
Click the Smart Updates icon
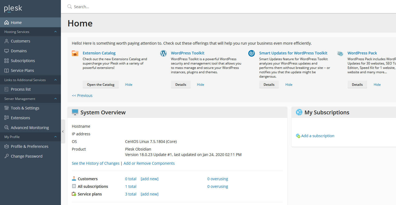pyautogui.click(x=252, y=53)
